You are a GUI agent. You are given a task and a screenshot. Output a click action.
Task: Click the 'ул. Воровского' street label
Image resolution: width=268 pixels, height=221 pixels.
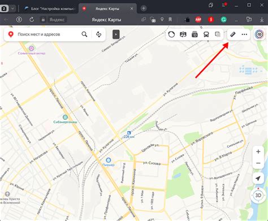point(202,138)
